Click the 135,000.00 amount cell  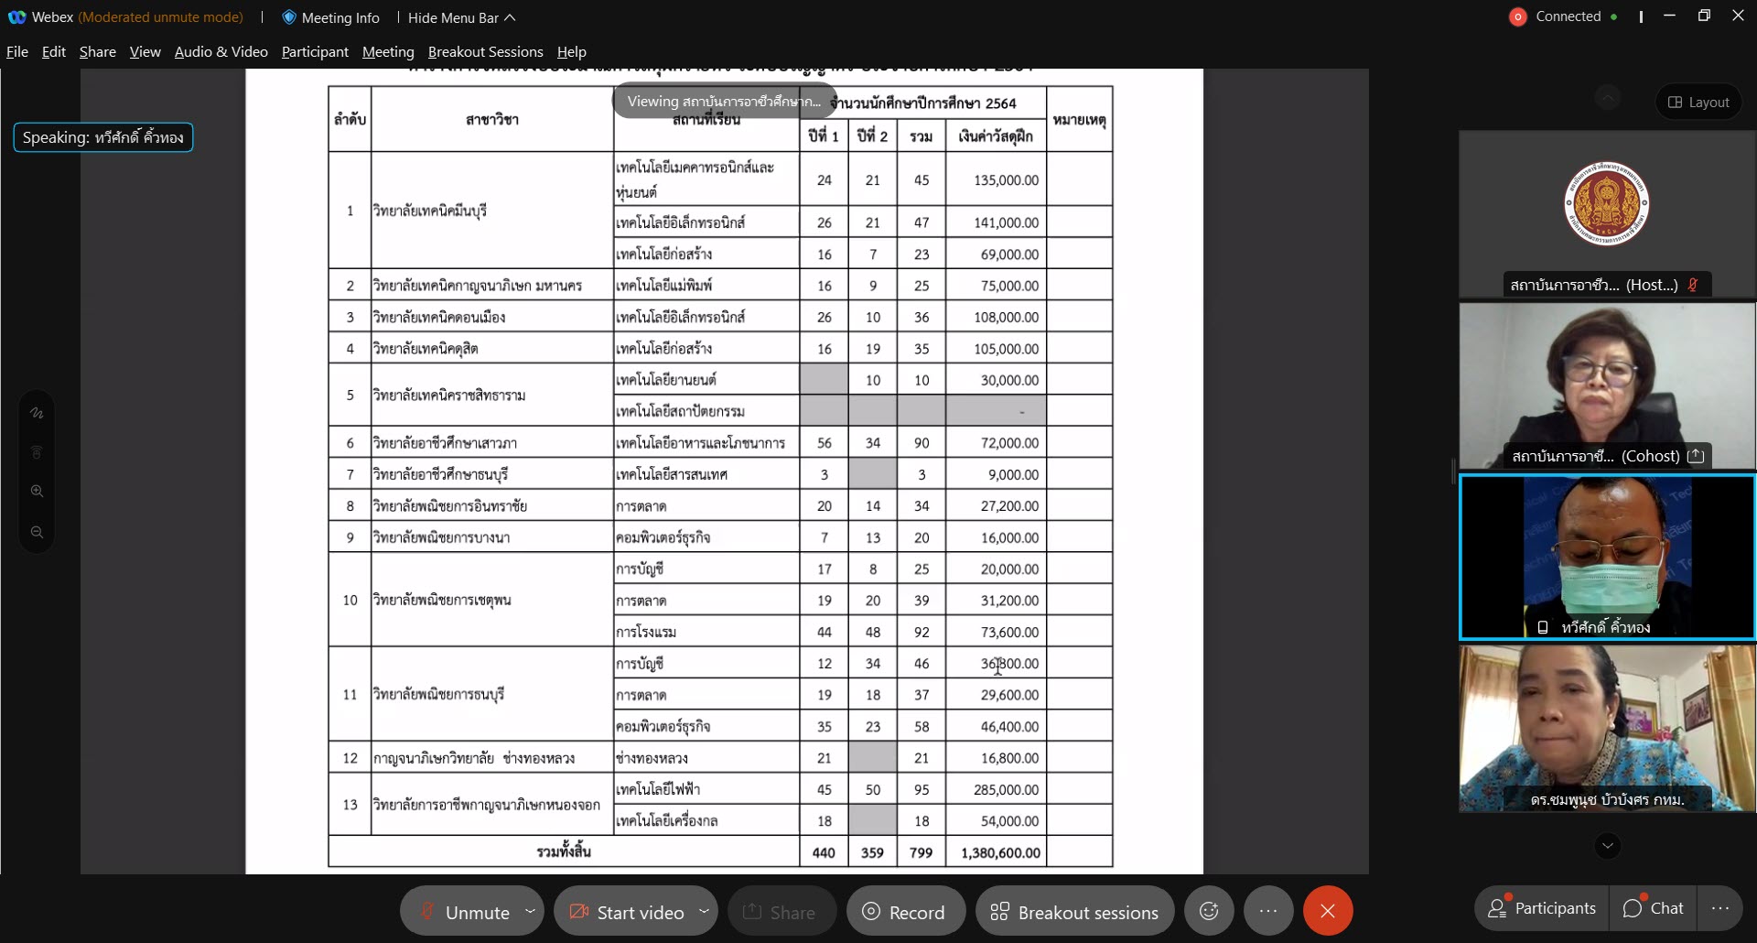997,180
